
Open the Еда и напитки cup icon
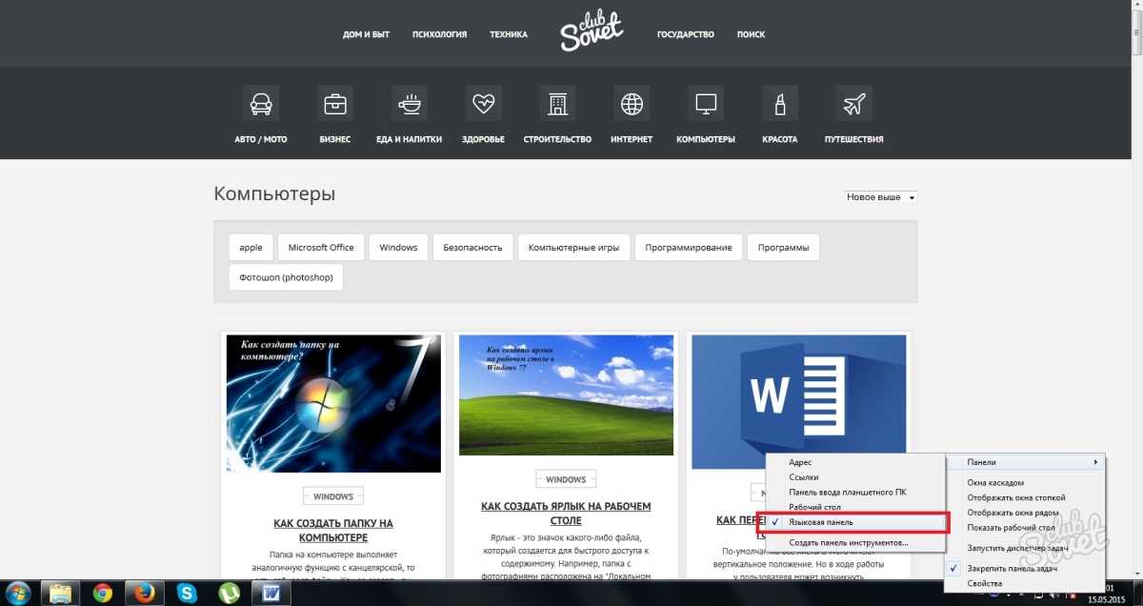409,103
